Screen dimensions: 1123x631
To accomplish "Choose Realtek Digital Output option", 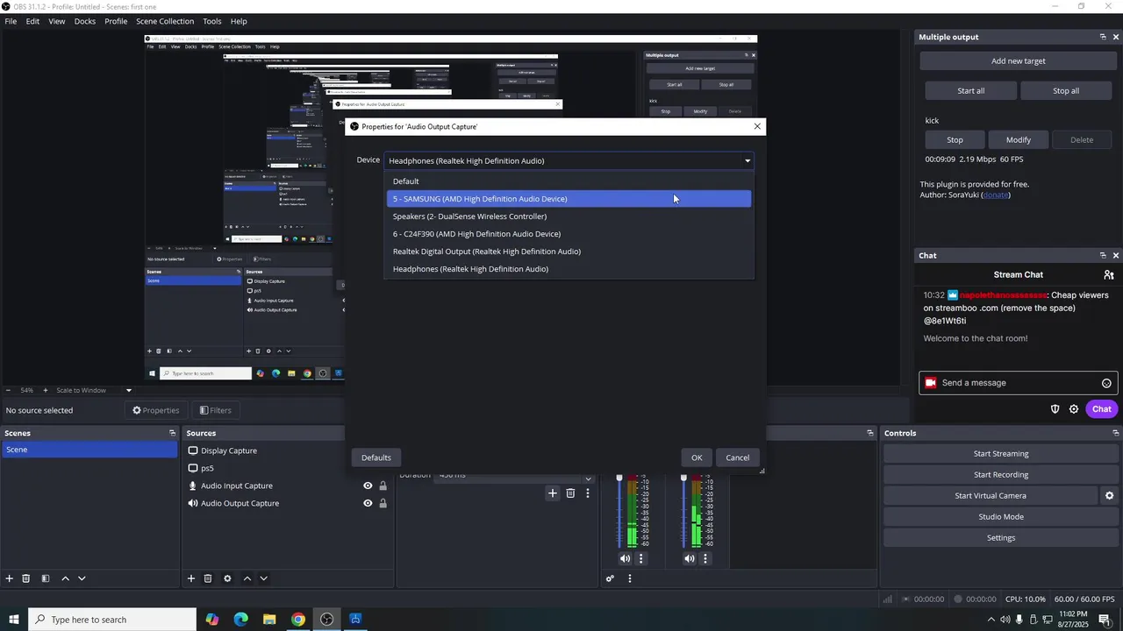I will point(569,252).
